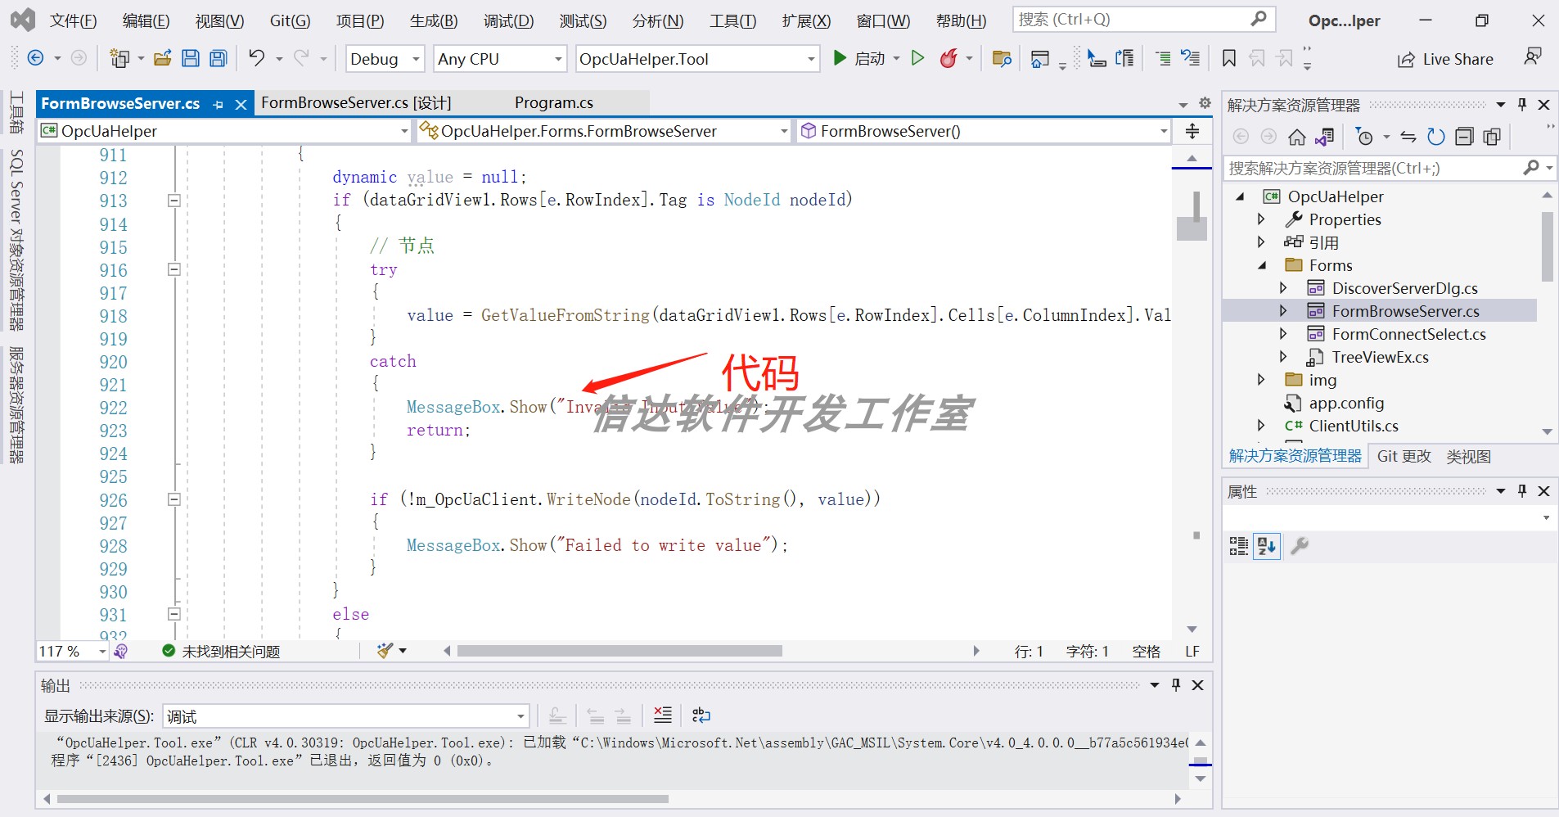Viewport: 1559px width, 817px height.
Task: Click the feedback person icon at top right
Action: [x=1533, y=56]
